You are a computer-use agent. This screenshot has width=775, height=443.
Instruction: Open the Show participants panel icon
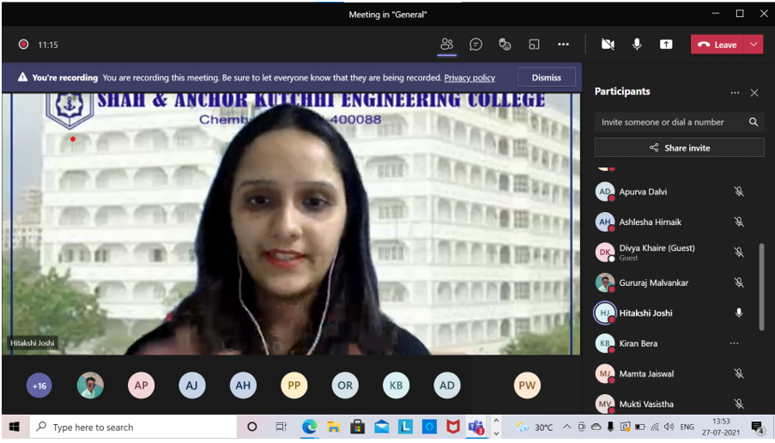pos(446,45)
